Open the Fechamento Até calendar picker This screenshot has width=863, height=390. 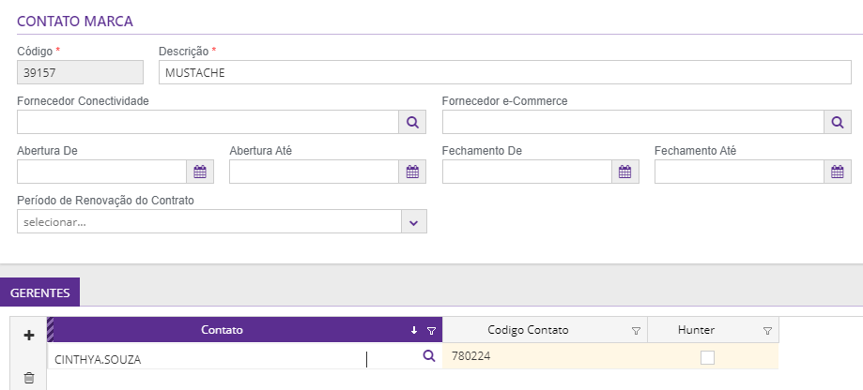tap(838, 172)
